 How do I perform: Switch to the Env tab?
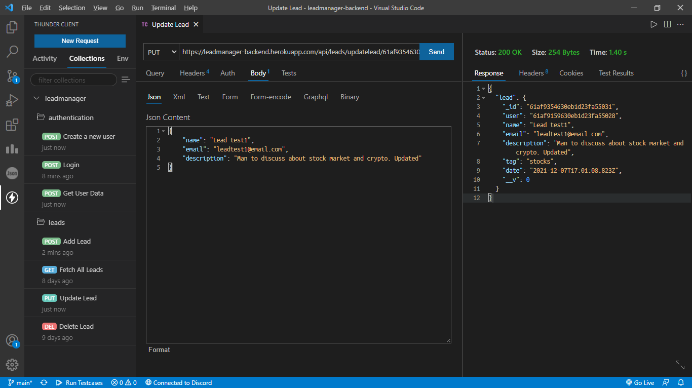pyautogui.click(x=123, y=58)
